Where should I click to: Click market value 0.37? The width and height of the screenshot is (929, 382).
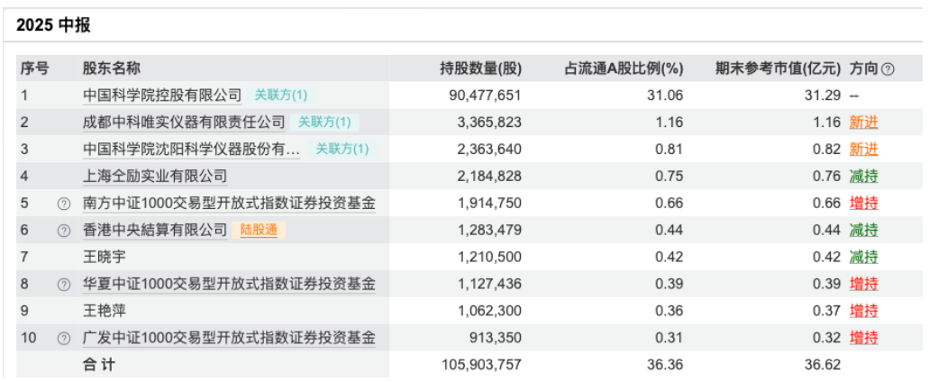[x=826, y=311]
